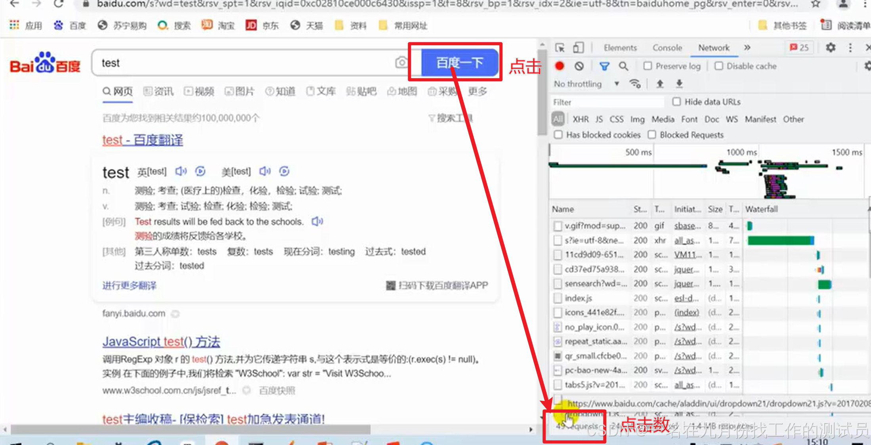Toggle the network filter funnel icon
Image resolution: width=871 pixels, height=445 pixels.
pos(604,66)
